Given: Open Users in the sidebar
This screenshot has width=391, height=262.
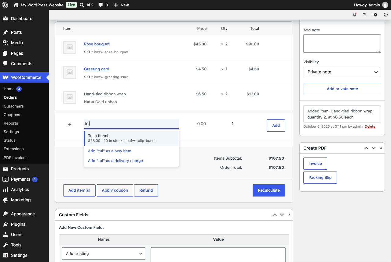Looking at the screenshot, I should tap(24, 235).
